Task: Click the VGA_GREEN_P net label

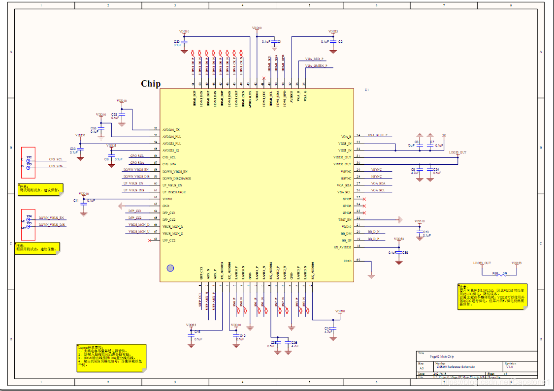Action: click(x=316, y=65)
